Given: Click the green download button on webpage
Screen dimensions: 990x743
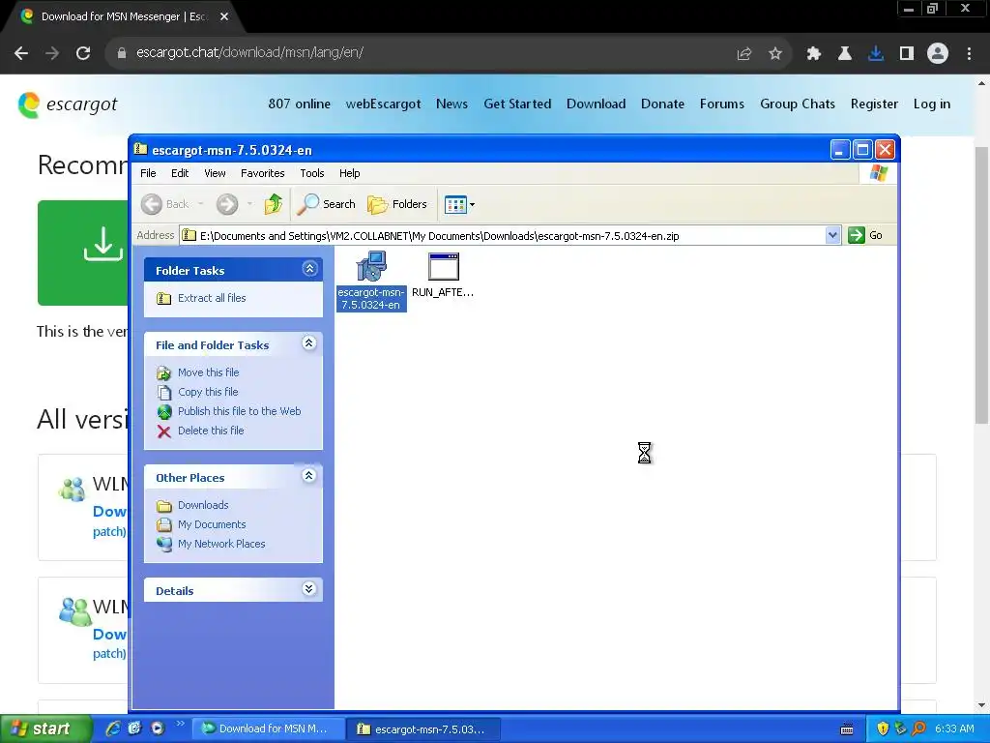Looking at the screenshot, I should click(83, 253).
